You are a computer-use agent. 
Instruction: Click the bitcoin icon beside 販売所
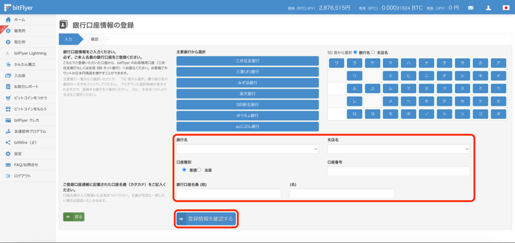(8, 31)
